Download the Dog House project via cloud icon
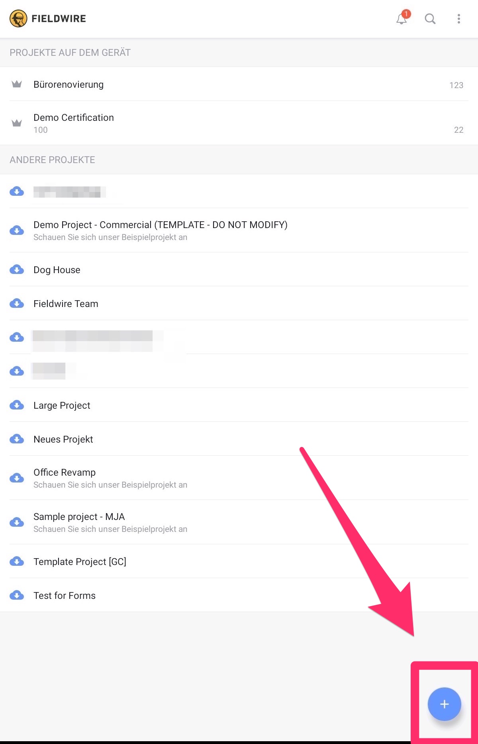 coord(17,270)
